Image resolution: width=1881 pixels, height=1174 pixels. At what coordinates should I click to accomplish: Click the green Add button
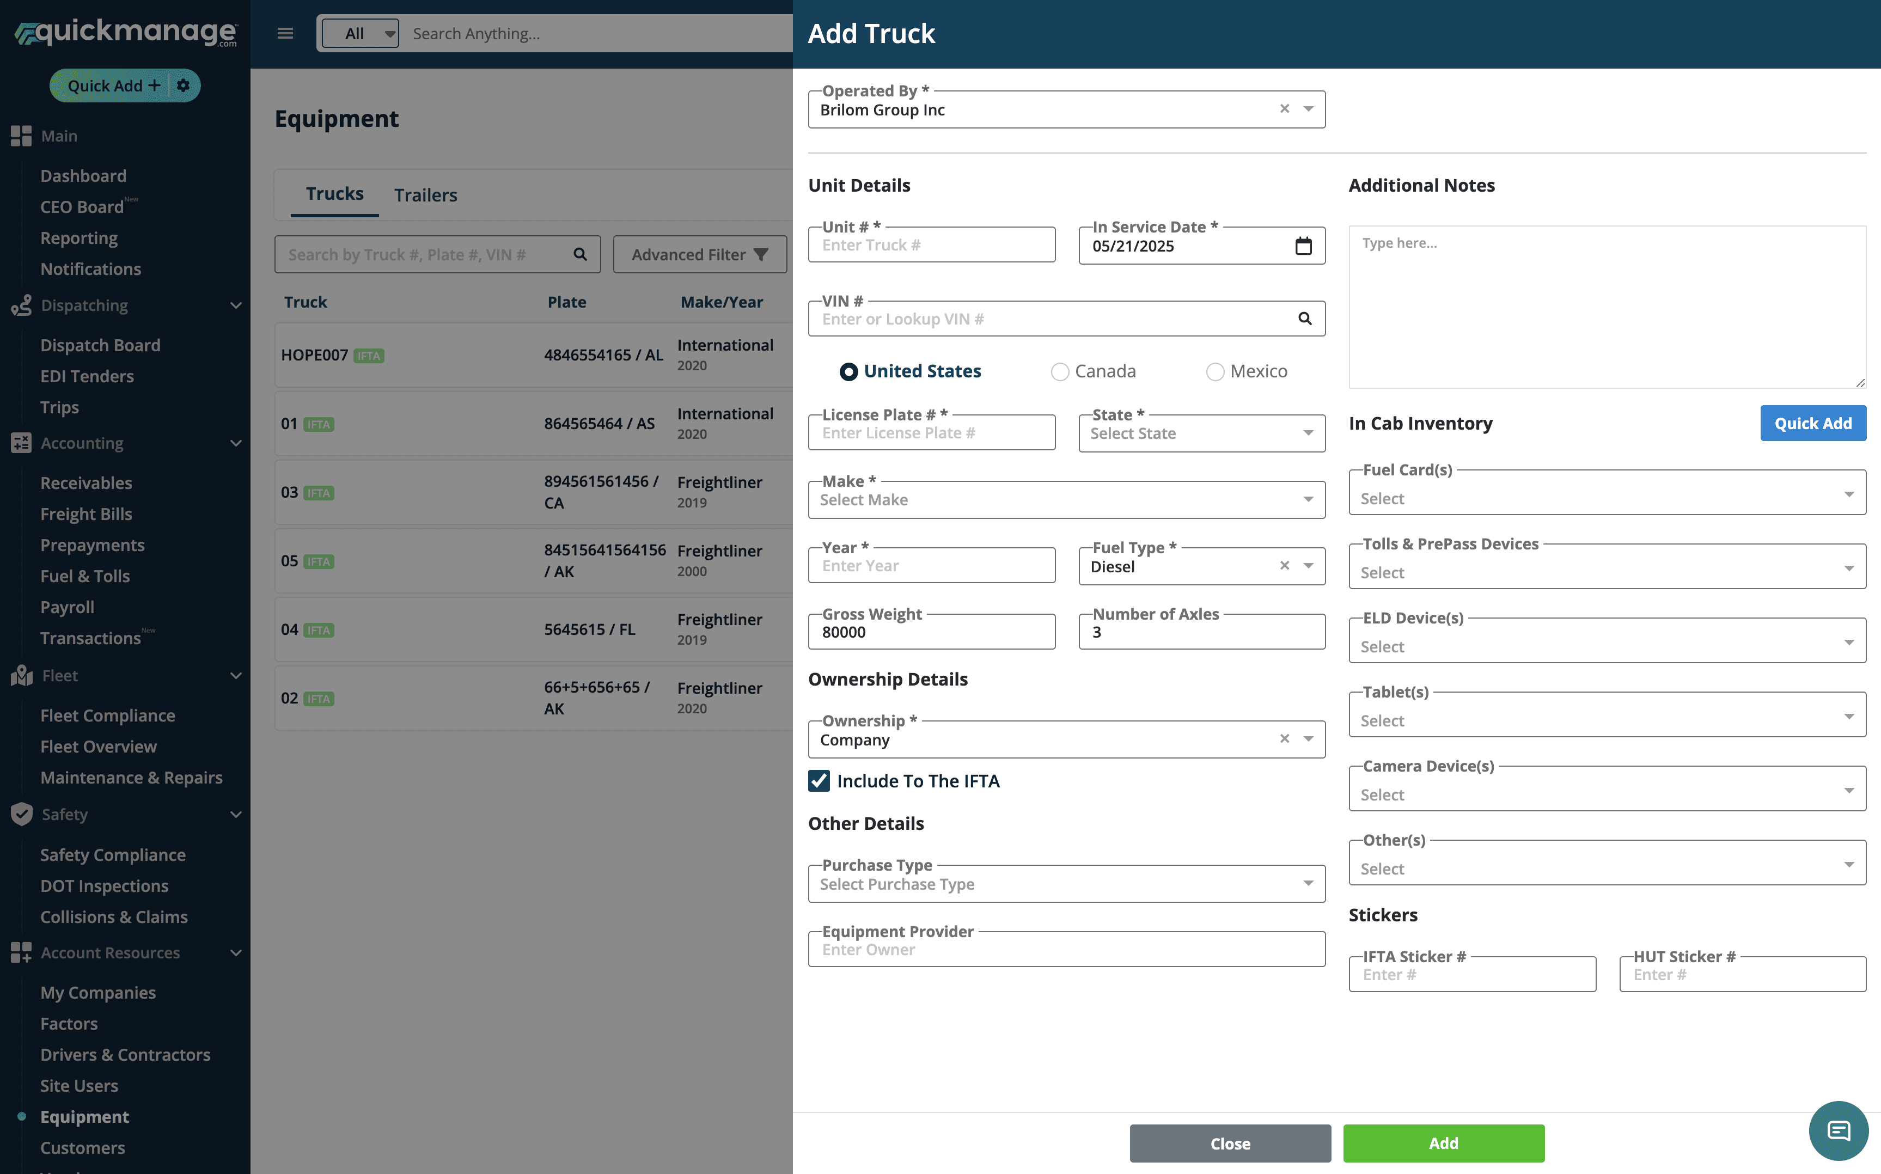point(1443,1143)
